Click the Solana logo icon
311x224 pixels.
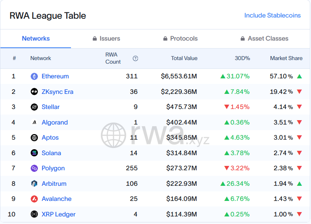34,153
